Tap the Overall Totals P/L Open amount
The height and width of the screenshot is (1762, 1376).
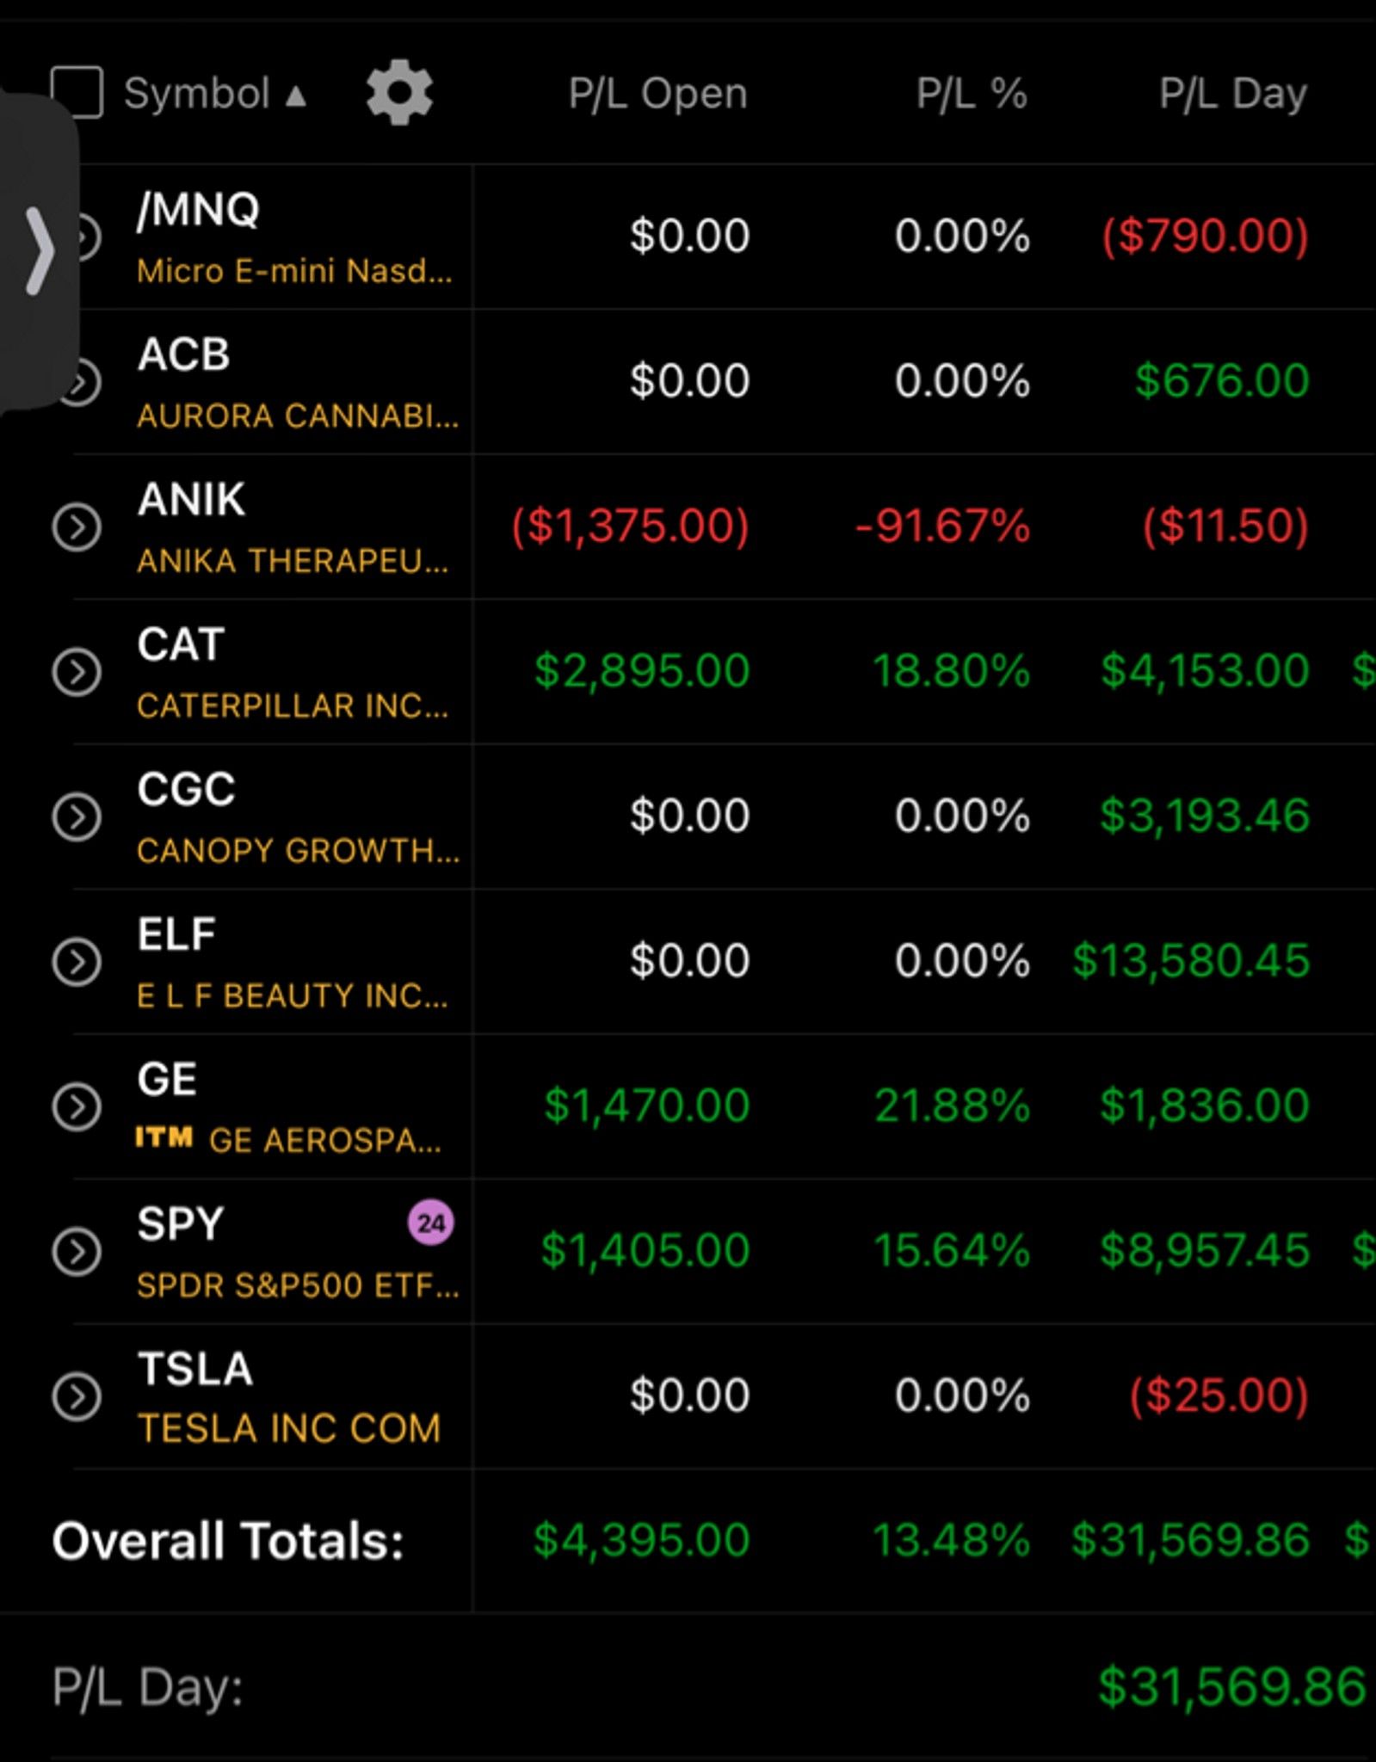pyautogui.click(x=641, y=1540)
